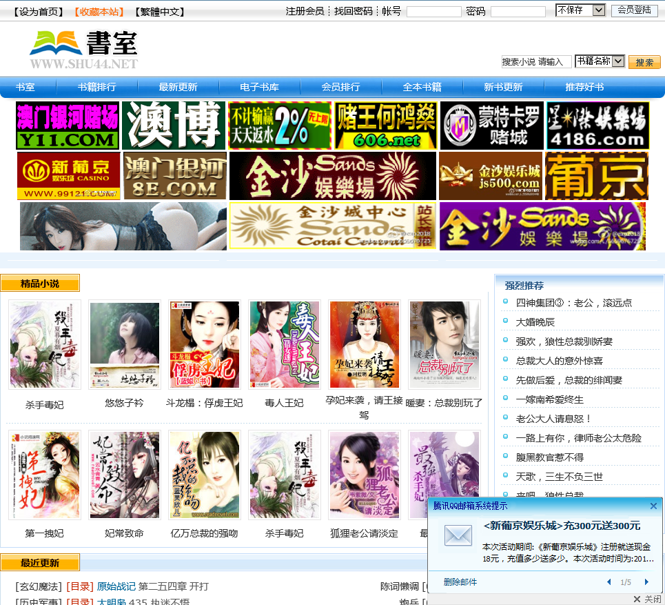Click the envelope icon in the popup

pyautogui.click(x=458, y=535)
